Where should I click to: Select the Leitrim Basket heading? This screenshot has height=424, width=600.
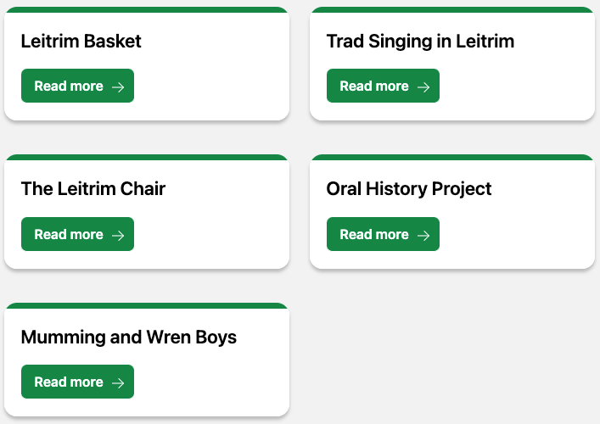point(81,41)
